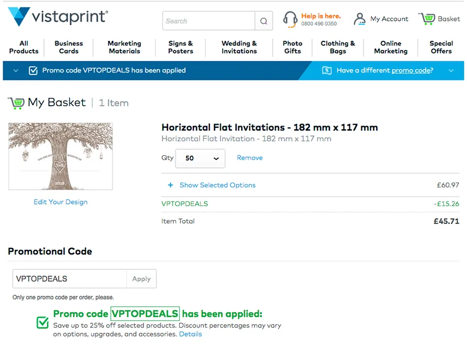
Task: Click the Basket cart icon in header
Action: [427, 19]
